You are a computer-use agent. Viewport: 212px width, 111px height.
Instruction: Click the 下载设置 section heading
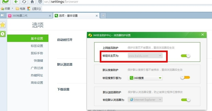click(x=63, y=89)
